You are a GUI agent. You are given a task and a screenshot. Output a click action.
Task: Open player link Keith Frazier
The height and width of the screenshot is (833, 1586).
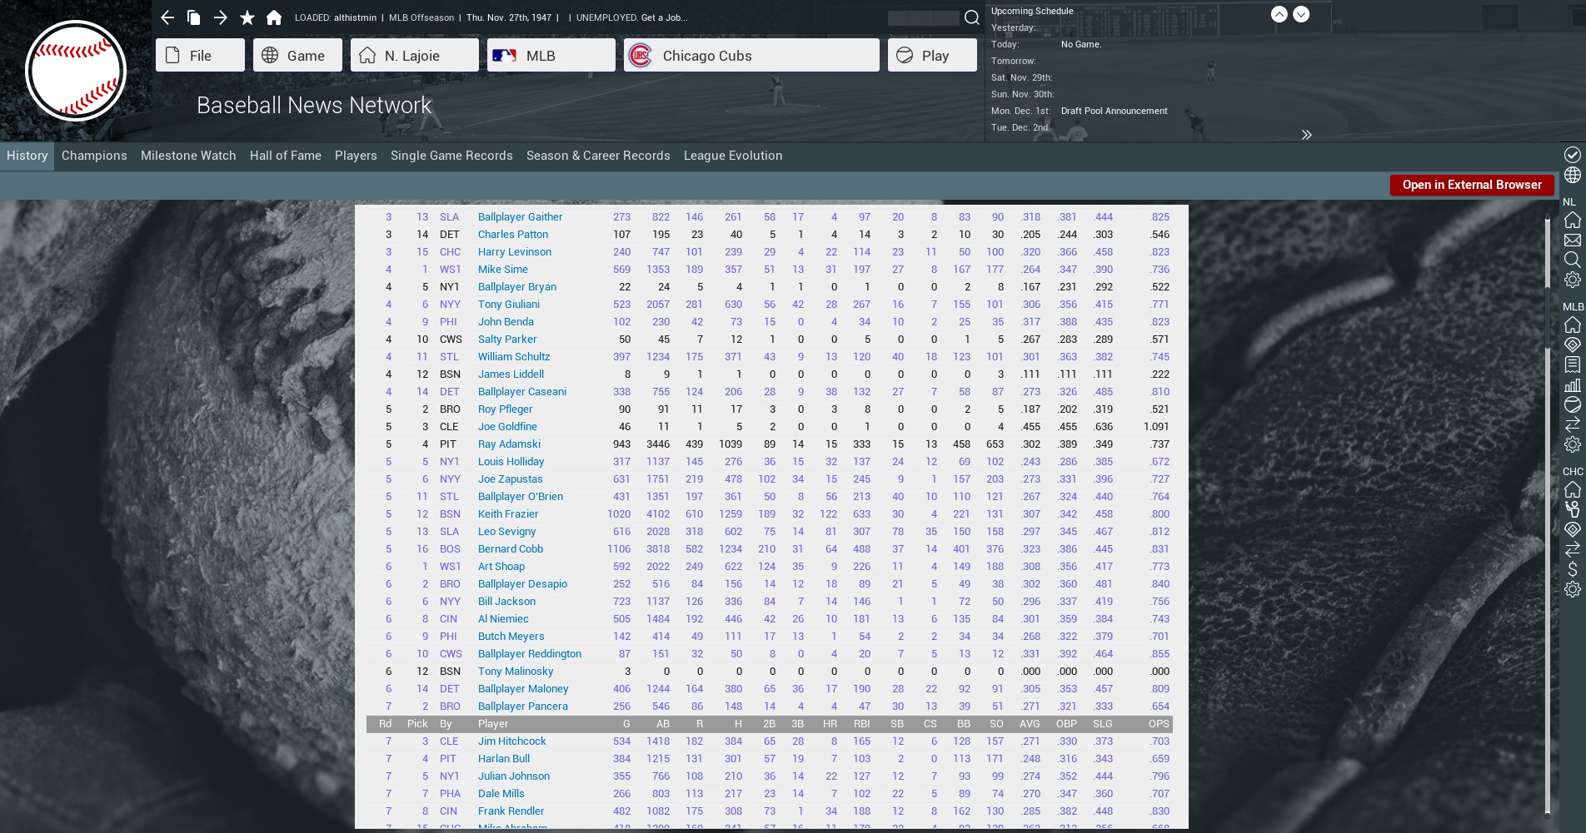coord(507,514)
